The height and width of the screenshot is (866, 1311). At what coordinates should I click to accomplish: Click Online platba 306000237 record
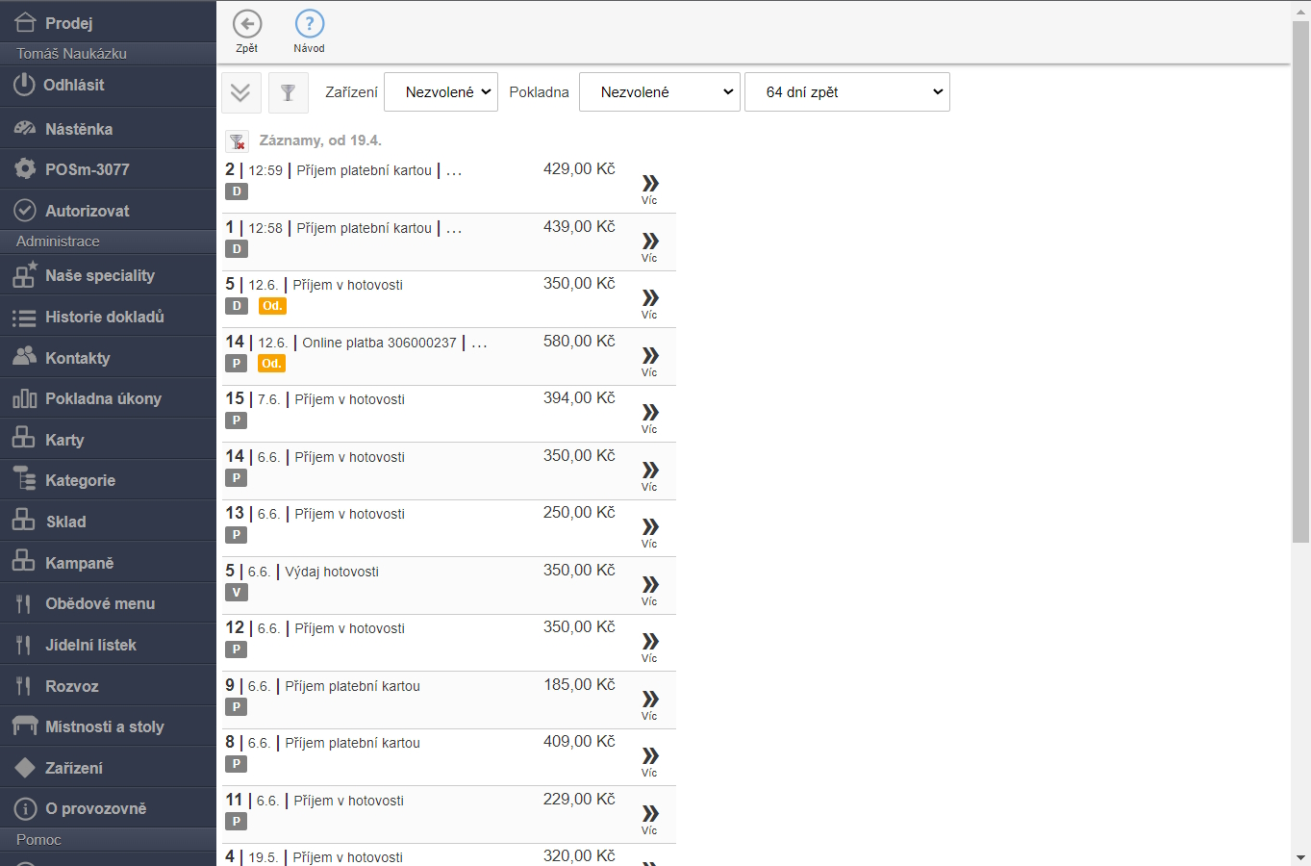pos(379,343)
